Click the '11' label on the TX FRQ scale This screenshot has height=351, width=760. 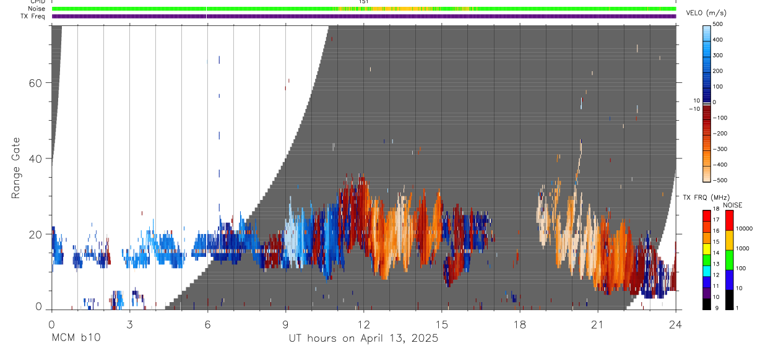point(716,287)
